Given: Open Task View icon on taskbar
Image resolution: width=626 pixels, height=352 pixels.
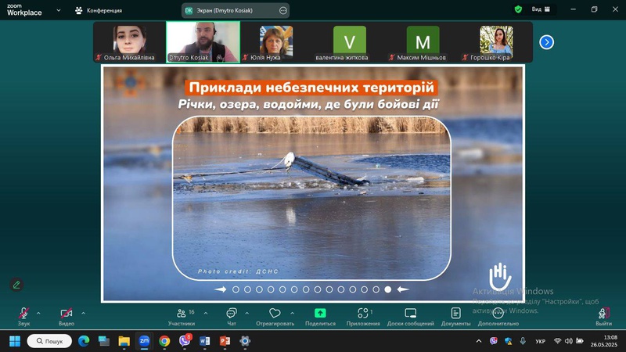Looking at the screenshot, I should pyautogui.click(x=104, y=341).
